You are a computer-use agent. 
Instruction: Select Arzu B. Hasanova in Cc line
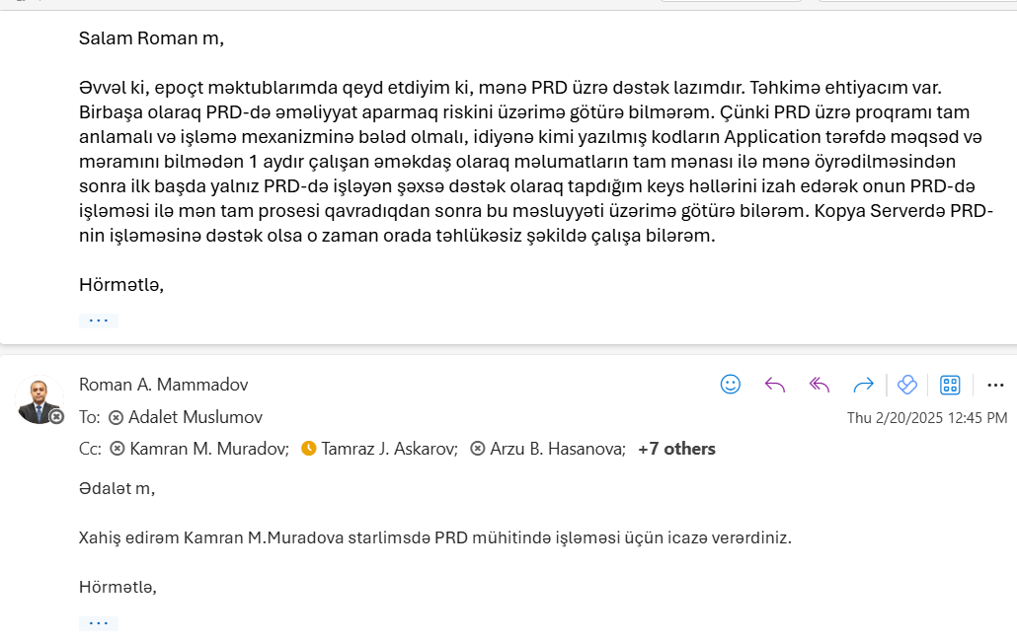tap(558, 449)
